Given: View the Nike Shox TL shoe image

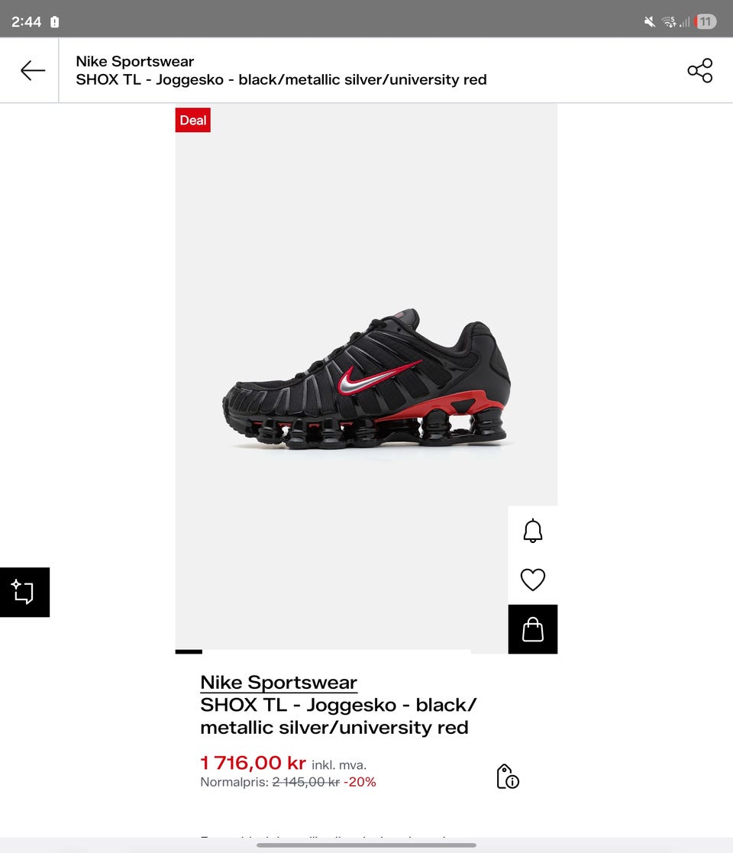Looking at the screenshot, I should (x=366, y=379).
